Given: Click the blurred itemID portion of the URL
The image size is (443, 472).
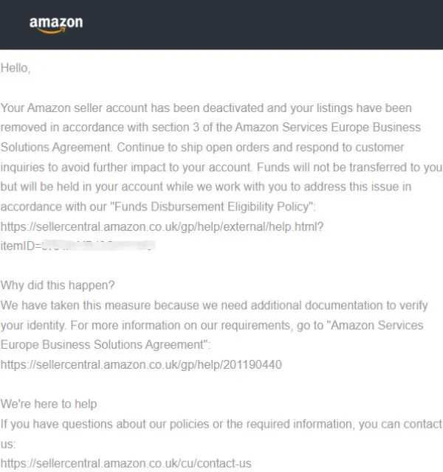Looking at the screenshot, I should [98, 246].
